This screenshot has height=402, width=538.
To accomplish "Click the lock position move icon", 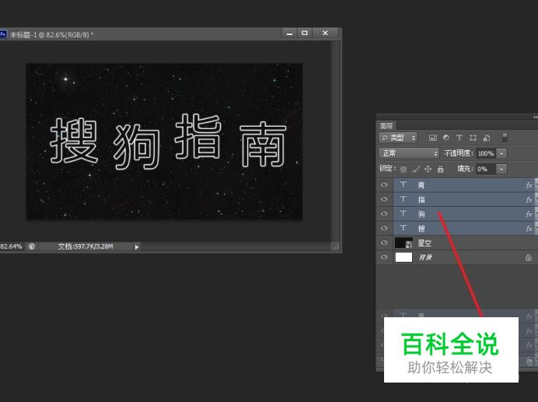I will click(428, 169).
